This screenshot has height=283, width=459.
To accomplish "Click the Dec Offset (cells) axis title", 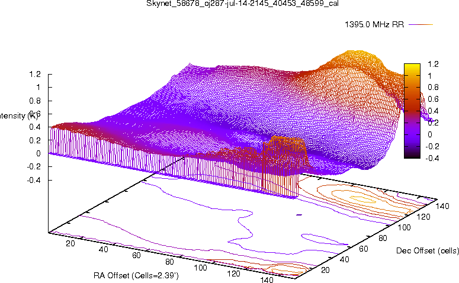I will pyautogui.click(x=428, y=251).
